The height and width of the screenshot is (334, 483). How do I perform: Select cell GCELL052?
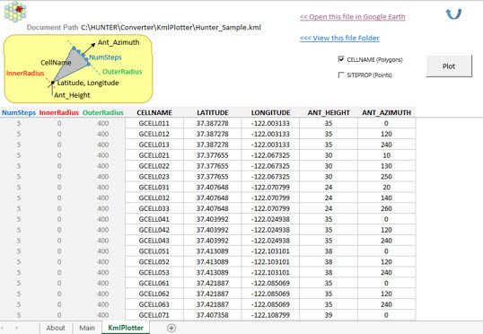[154, 262]
